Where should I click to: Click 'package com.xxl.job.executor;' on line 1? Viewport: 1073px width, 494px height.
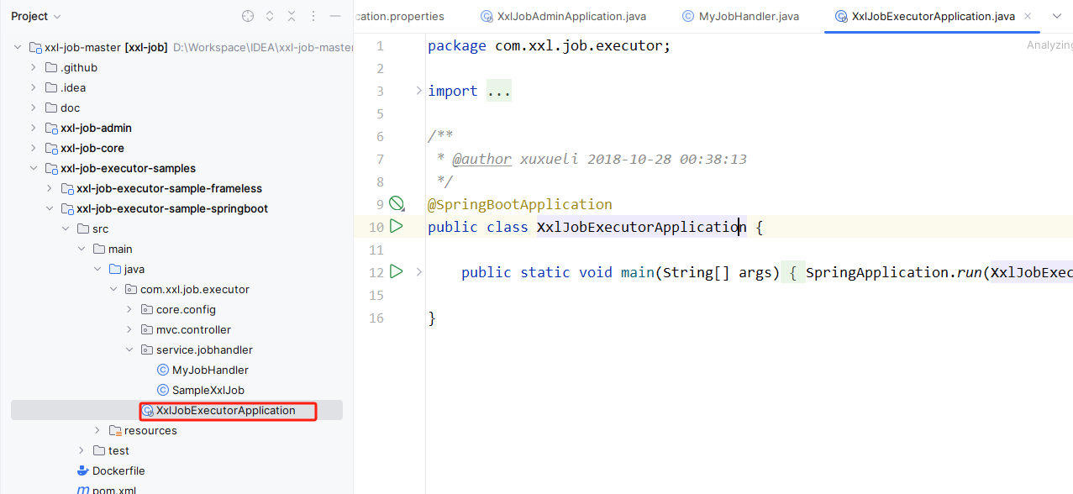coord(550,45)
